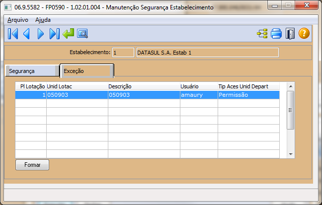Click the exit door icon
322x205 pixels.
click(x=290, y=33)
